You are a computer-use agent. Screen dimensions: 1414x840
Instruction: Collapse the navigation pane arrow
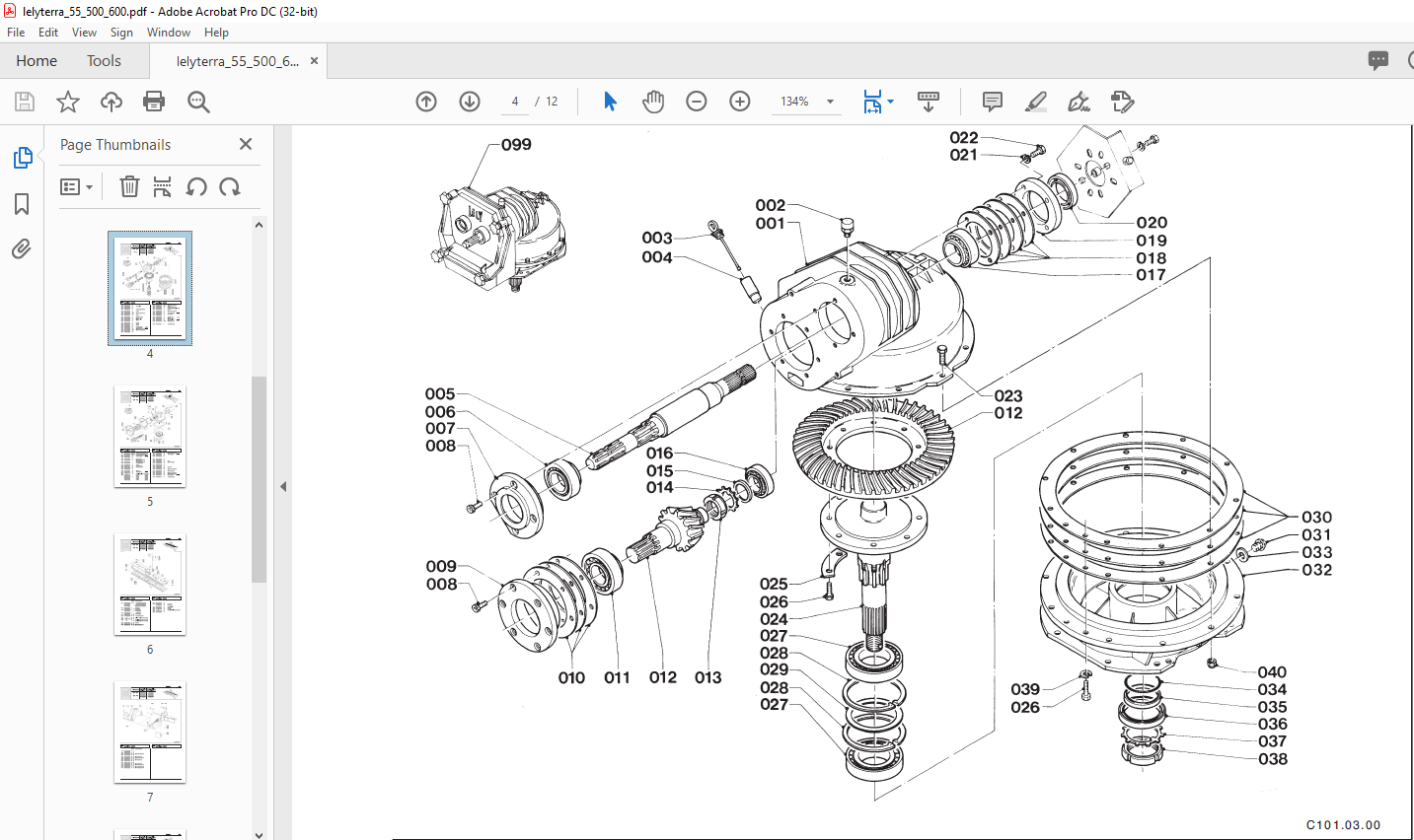[283, 486]
